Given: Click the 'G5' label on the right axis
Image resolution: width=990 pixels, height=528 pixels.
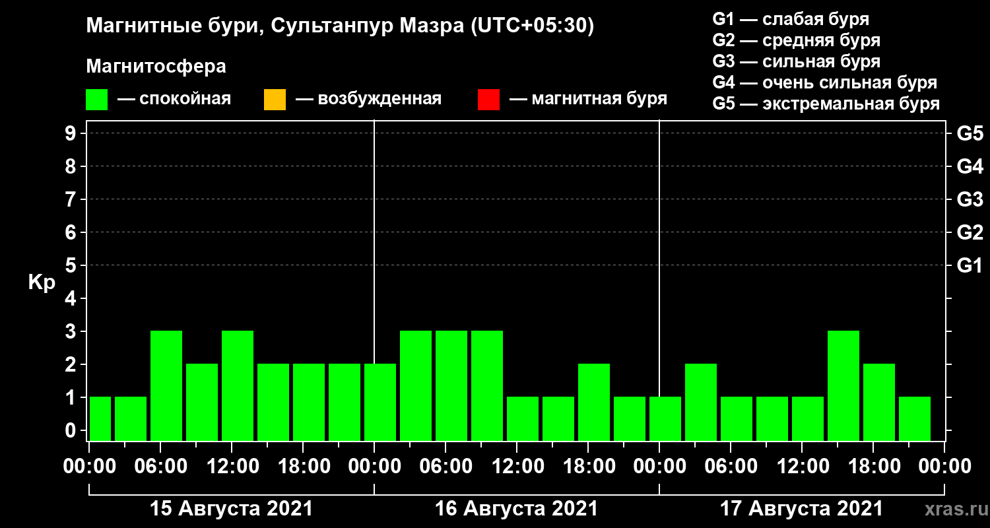Looking at the screenshot, I should 970,133.
